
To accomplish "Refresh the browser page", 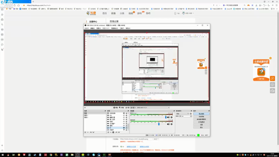I will [x=15, y=5].
